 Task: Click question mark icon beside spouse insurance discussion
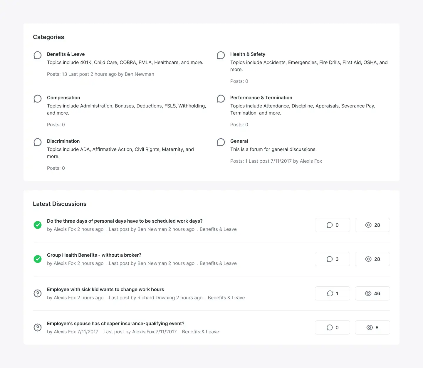click(x=38, y=327)
